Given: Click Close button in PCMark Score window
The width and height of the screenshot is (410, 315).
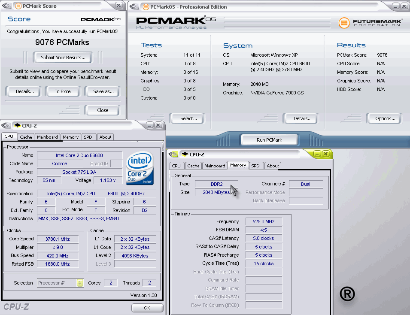Looking at the screenshot, I should 103,110.
